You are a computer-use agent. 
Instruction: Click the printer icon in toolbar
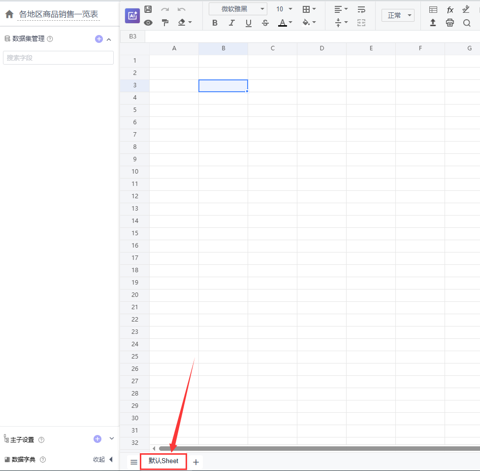point(450,22)
